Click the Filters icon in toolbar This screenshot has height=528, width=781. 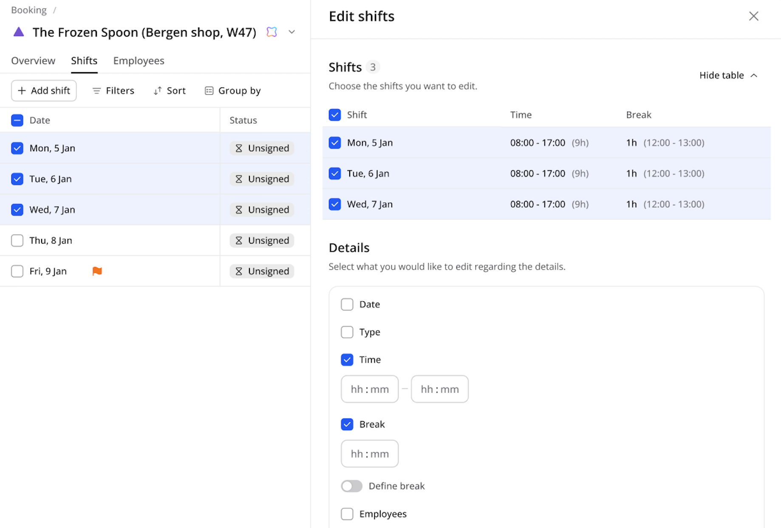pos(96,91)
